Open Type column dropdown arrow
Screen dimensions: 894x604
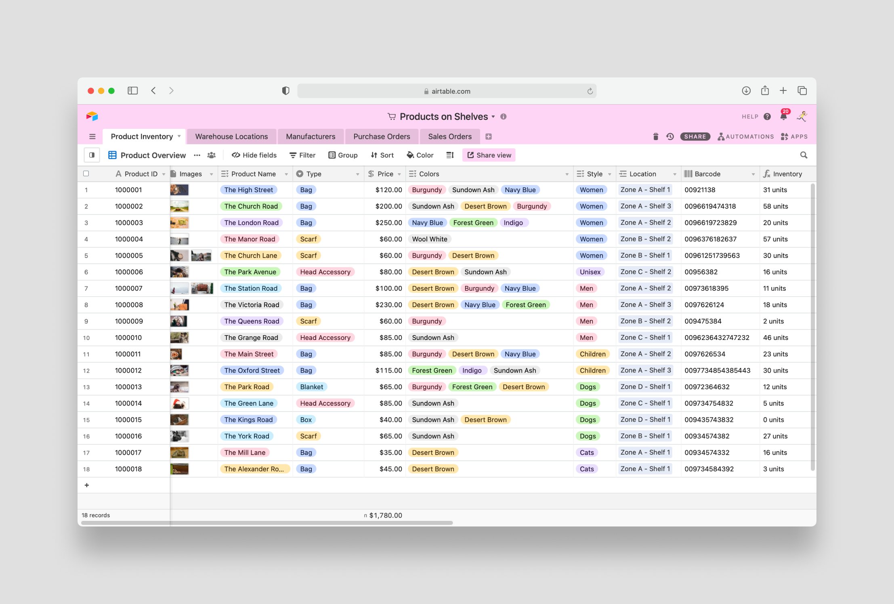[357, 174]
